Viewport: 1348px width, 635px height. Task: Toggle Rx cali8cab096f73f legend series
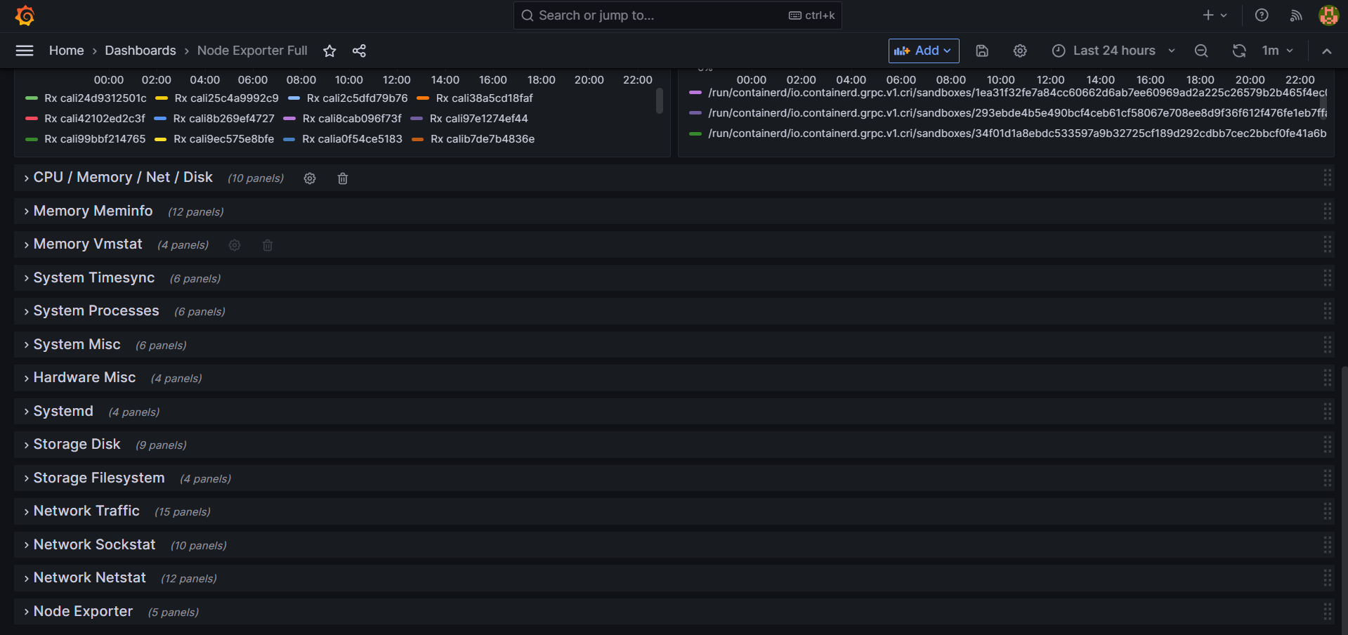coord(352,119)
